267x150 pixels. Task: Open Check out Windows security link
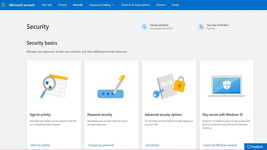220,145
